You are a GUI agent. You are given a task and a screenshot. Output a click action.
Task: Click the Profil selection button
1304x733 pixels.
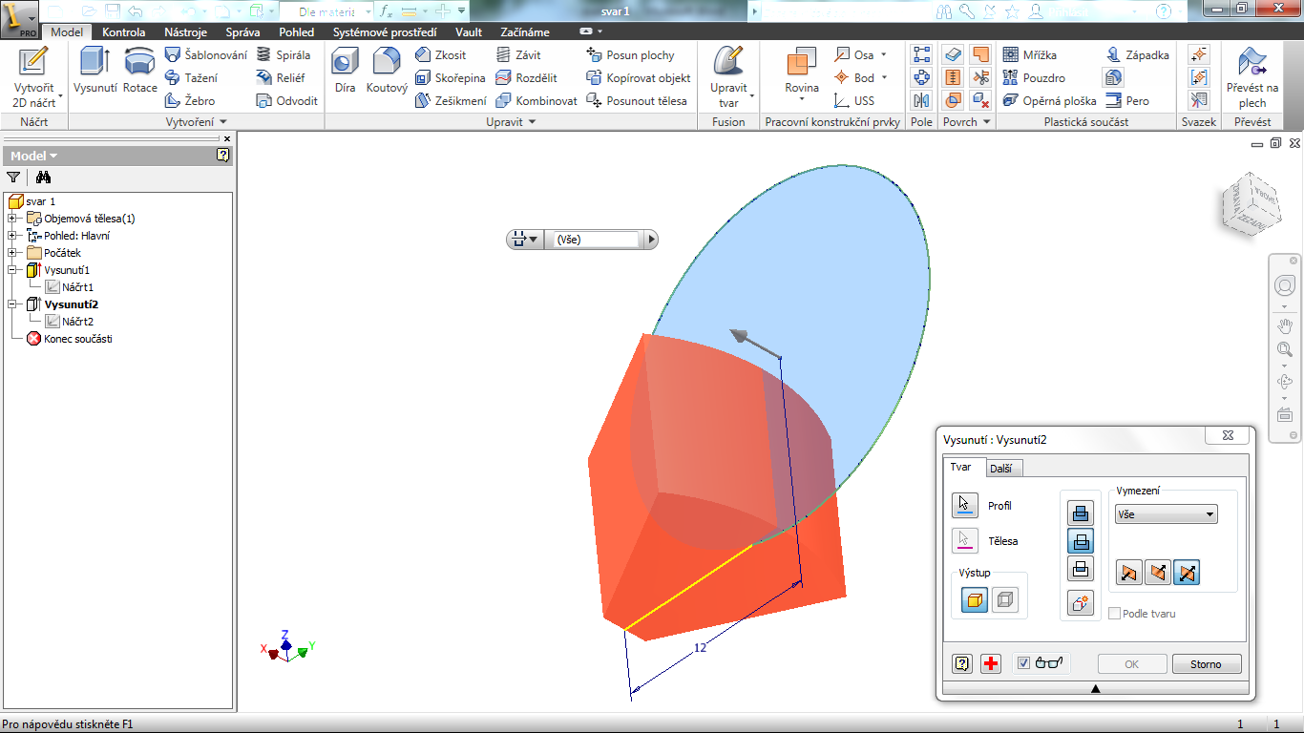coord(966,506)
